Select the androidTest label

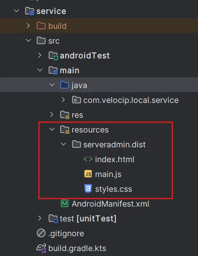[85, 56]
